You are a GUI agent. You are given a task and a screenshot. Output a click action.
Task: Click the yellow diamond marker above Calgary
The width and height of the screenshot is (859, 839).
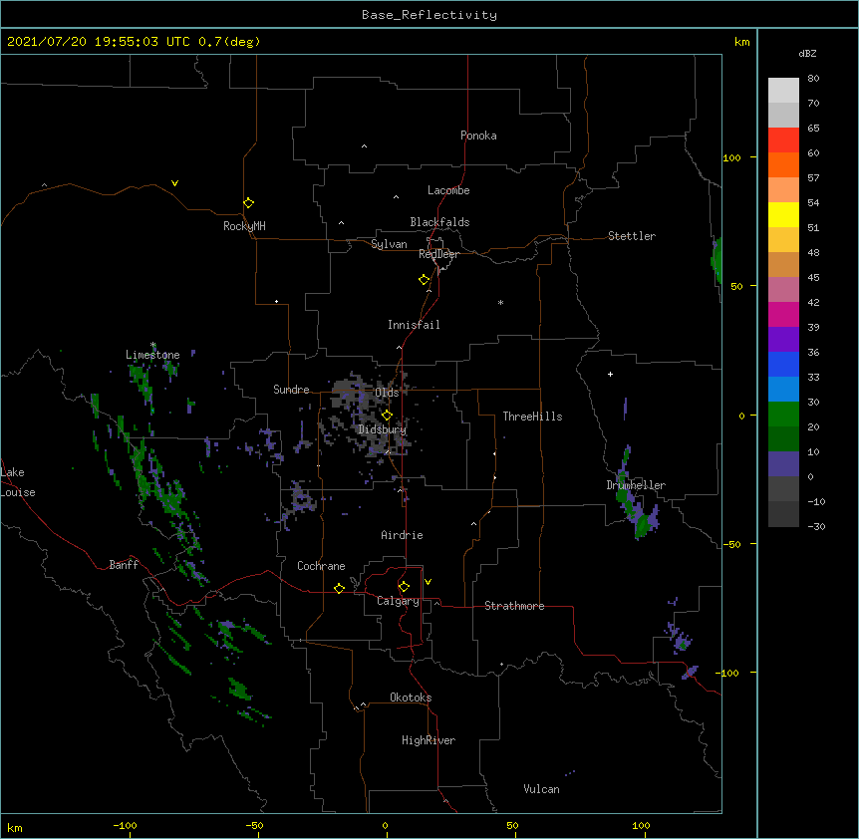point(404,587)
